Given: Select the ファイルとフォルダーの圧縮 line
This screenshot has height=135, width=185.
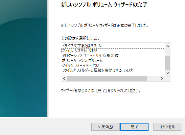Looking at the screenshot, I should click(113, 70).
